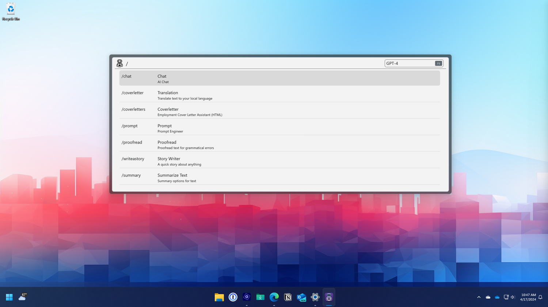Open the dark purple diamond app in taskbar

pyautogui.click(x=247, y=297)
